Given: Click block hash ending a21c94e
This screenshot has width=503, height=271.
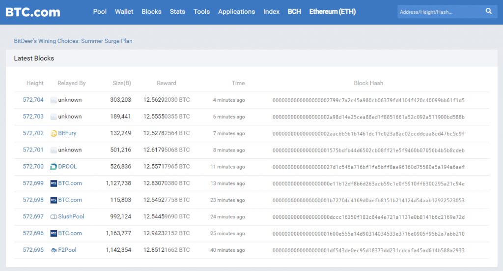Looking at the screenshot, I should pyautogui.click(x=368, y=184).
